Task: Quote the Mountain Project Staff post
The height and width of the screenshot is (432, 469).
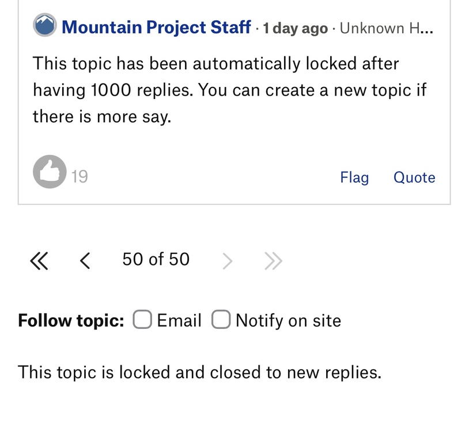Action: point(414,177)
